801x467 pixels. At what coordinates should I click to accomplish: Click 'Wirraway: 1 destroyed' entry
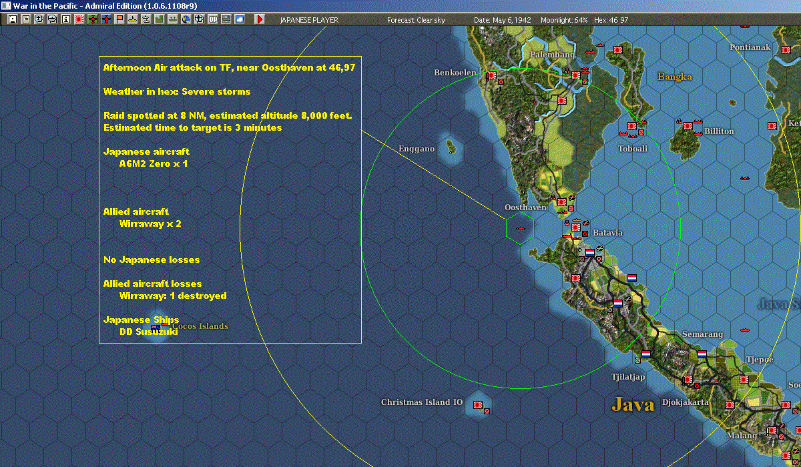tap(173, 296)
